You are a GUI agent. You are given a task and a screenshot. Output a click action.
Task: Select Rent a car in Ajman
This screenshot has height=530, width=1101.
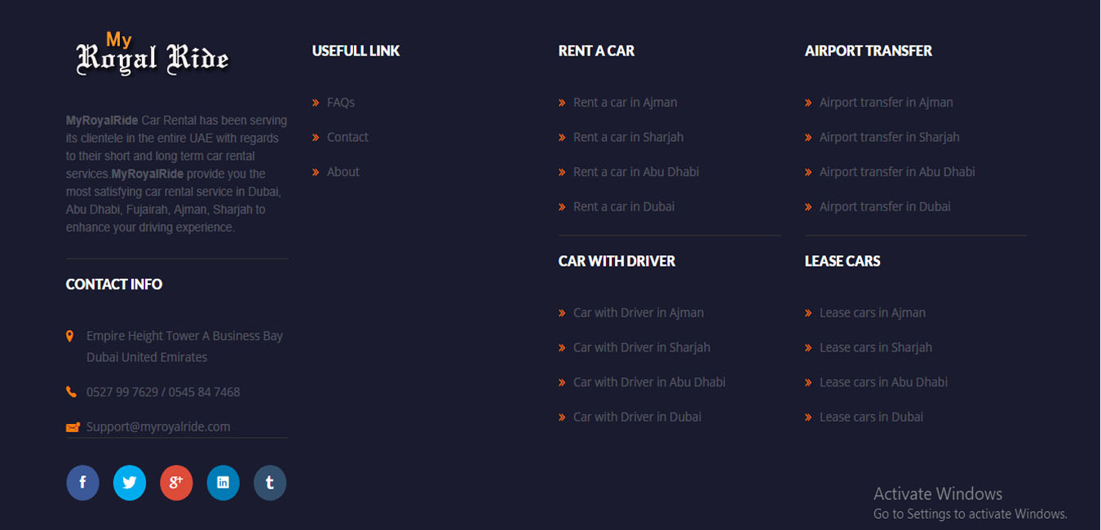625,103
